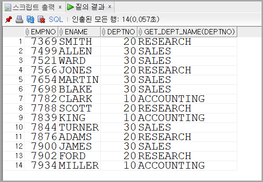Screen dimensions: 263x182
Task: Click the delete row icon
Action: 42,20
